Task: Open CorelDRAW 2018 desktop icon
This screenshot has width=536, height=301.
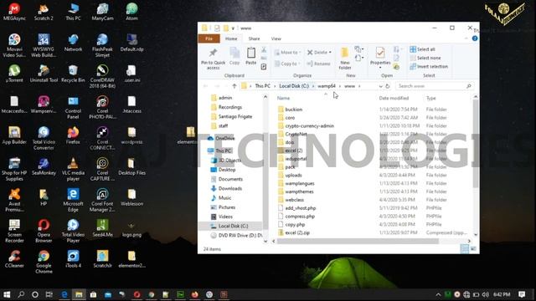Action: point(102,76)
